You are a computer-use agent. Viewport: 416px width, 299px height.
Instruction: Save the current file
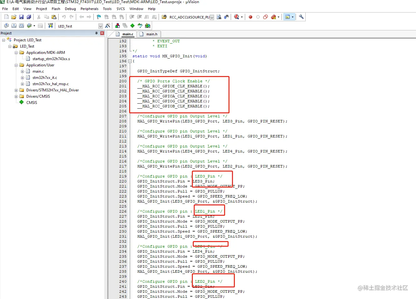click(21, 17)
